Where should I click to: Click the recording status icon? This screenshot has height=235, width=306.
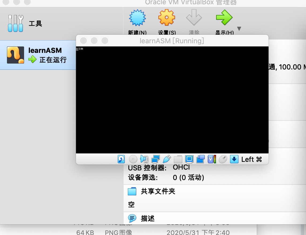[x=200, y=159]
